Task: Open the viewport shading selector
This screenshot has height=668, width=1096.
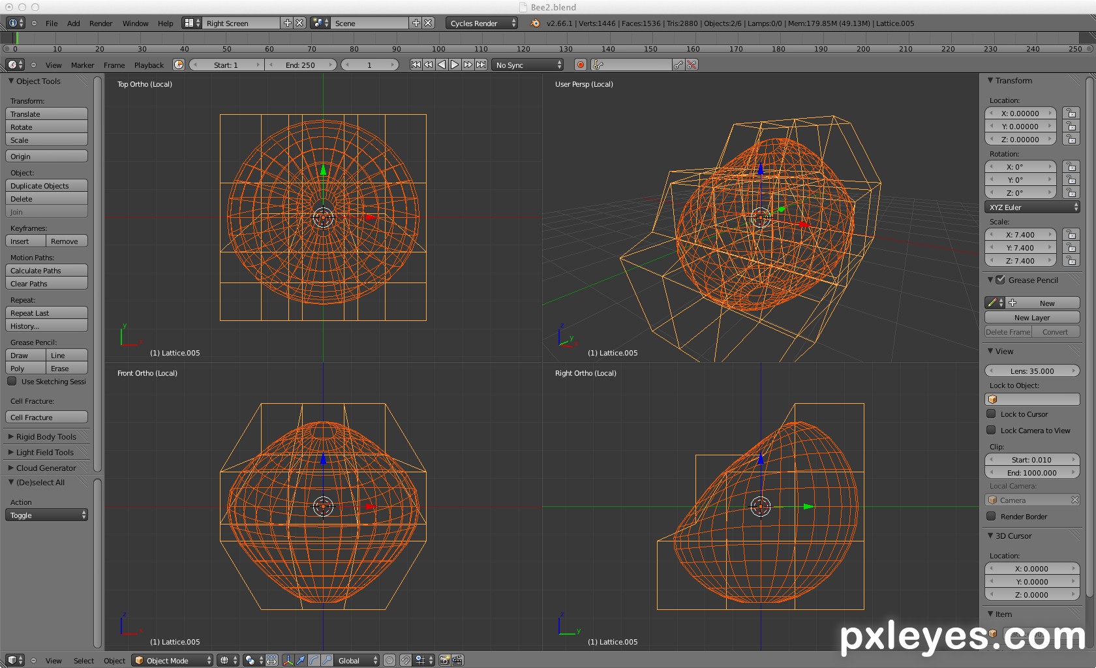Action: click(x=228, y=660)
